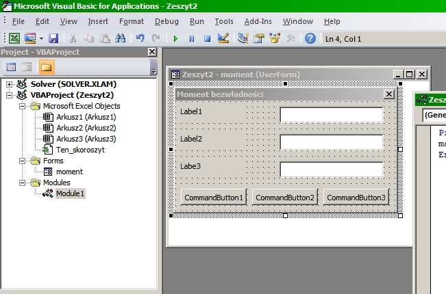
Task: Select Arkusz1 (Arkusz1) sheet object
Action: [x=86, y=117]
